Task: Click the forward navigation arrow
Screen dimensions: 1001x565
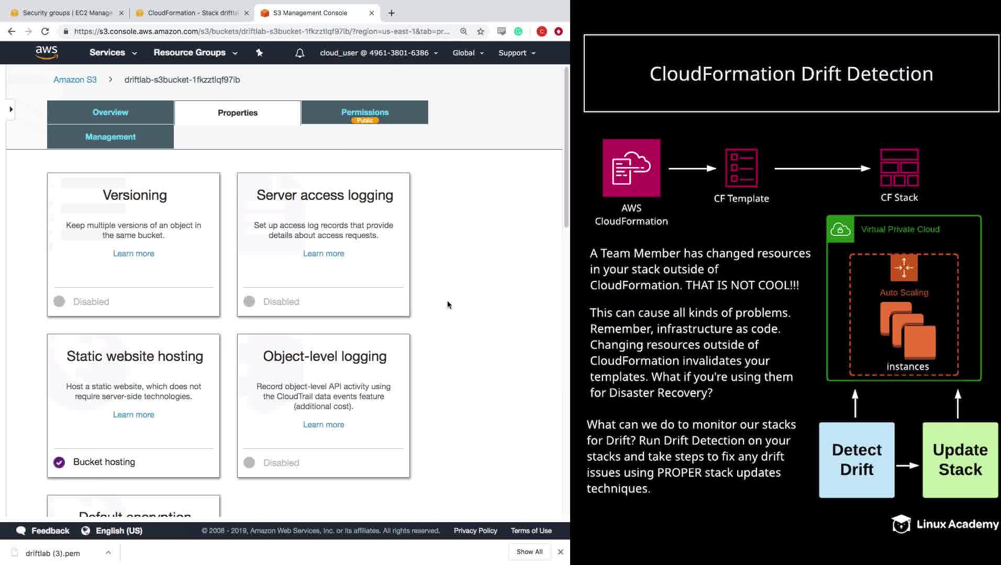Action: (28, 31)
